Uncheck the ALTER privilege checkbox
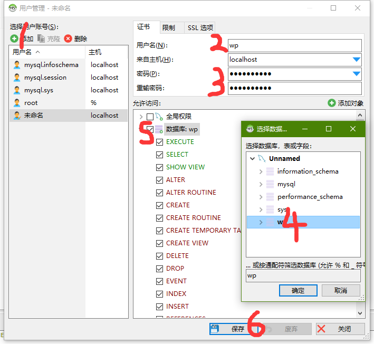Viewport: 374px width, 344px height. (160, 180)
